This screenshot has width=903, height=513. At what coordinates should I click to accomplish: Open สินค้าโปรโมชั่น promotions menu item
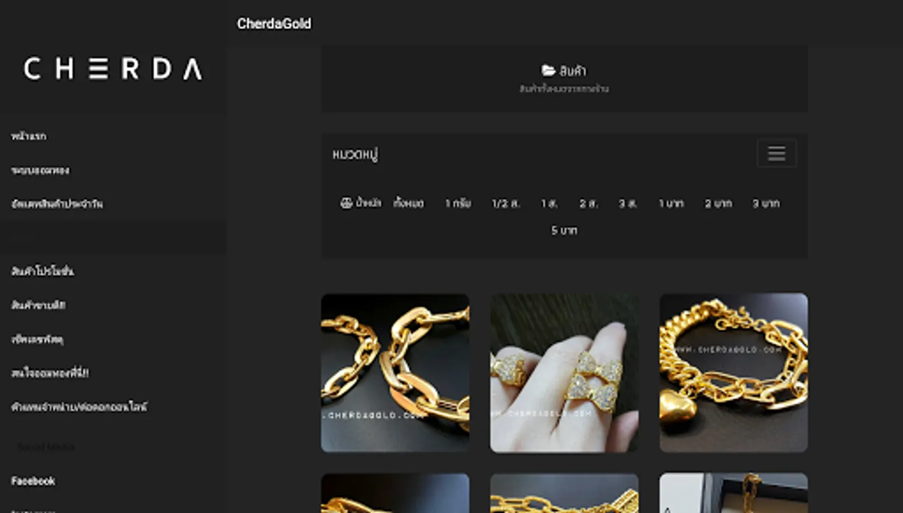tap(43, 271)
